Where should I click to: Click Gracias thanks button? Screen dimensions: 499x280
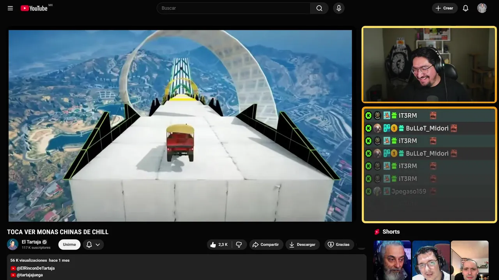339,245
